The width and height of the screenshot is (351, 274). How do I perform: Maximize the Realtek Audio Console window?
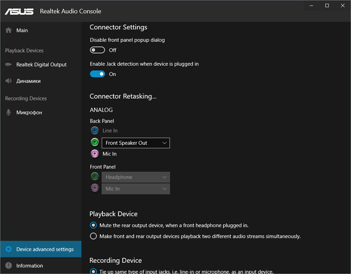pos(327,5)
